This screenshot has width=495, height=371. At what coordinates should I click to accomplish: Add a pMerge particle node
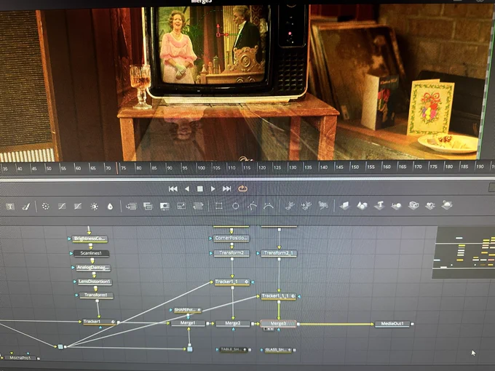(x=306, y=206)
